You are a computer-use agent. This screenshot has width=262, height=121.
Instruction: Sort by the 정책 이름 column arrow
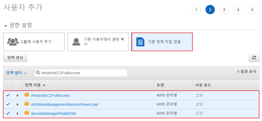44,85
